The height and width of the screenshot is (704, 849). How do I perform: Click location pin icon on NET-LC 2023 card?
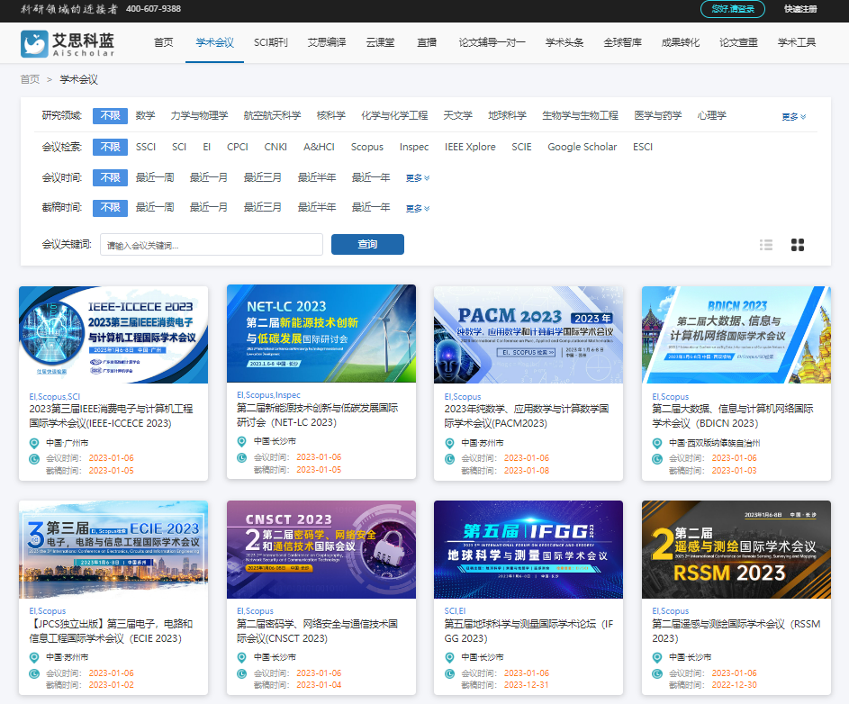242,442
